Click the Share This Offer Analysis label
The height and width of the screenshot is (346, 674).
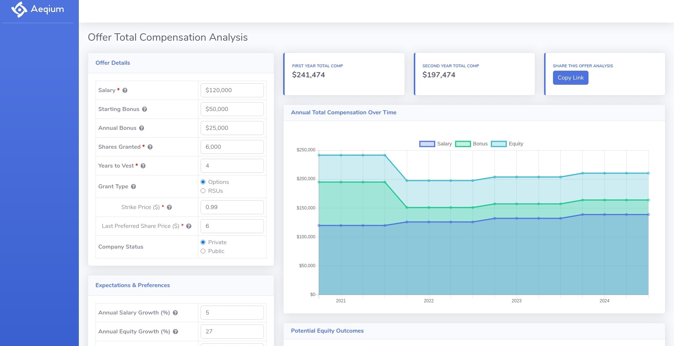pyautogui.click(x=583, y=66)
